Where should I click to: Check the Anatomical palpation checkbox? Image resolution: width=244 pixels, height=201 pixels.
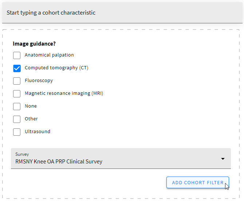click(17, 55)
